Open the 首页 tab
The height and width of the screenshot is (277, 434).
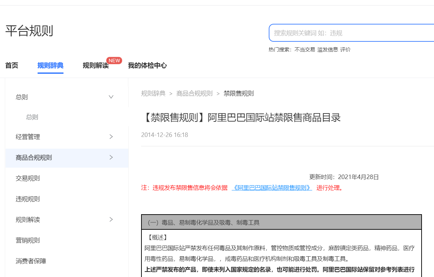12,65
